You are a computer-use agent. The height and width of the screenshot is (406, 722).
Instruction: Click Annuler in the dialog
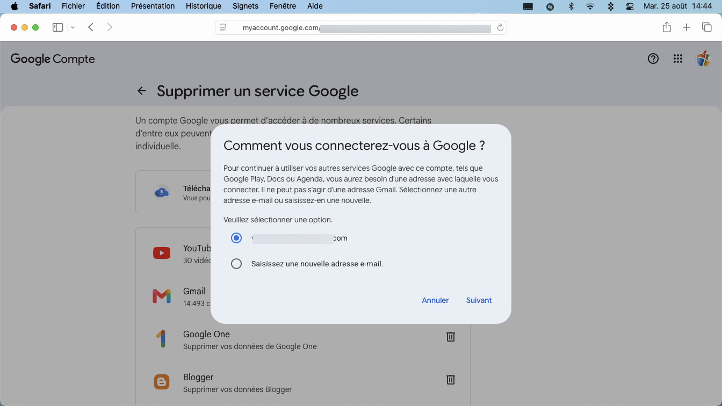[435, 300]
